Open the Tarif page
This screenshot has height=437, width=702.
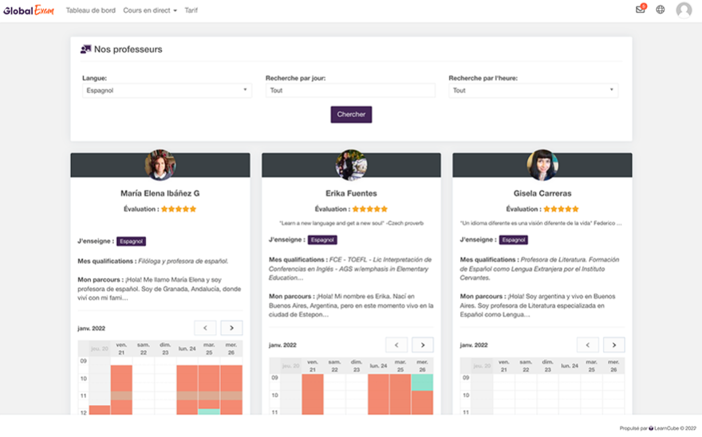[x=191, y=10]
